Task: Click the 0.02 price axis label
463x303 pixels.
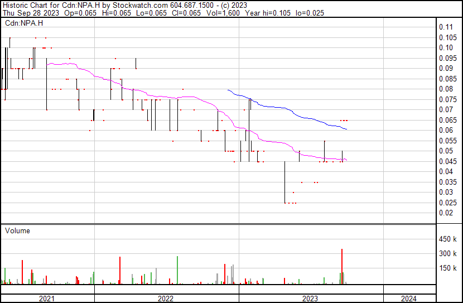Action: tap(446, 213)
